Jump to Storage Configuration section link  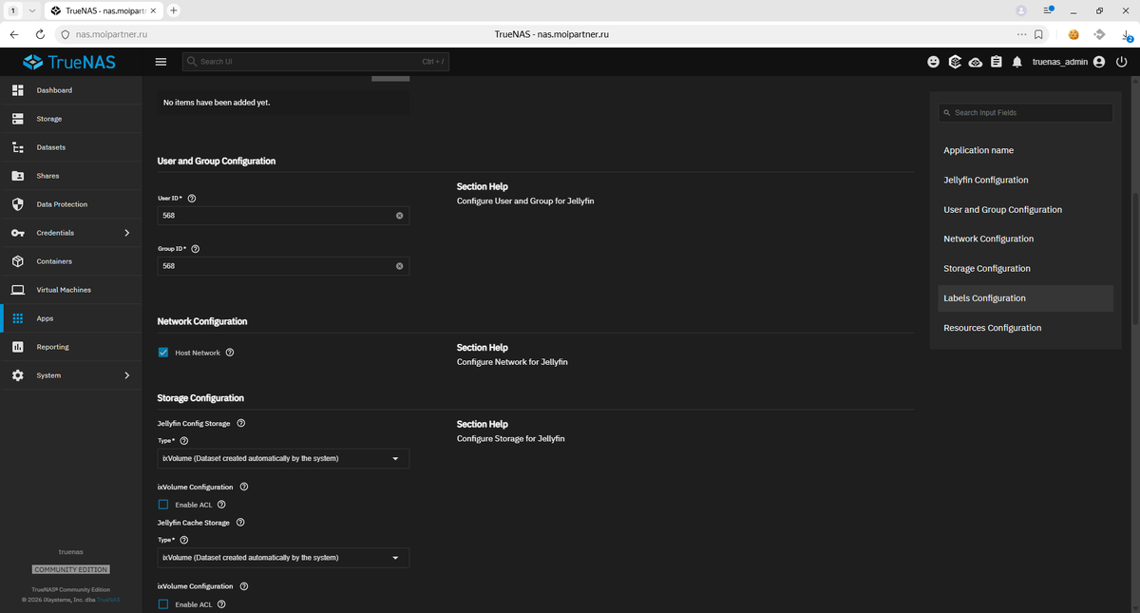coord(987,268)
